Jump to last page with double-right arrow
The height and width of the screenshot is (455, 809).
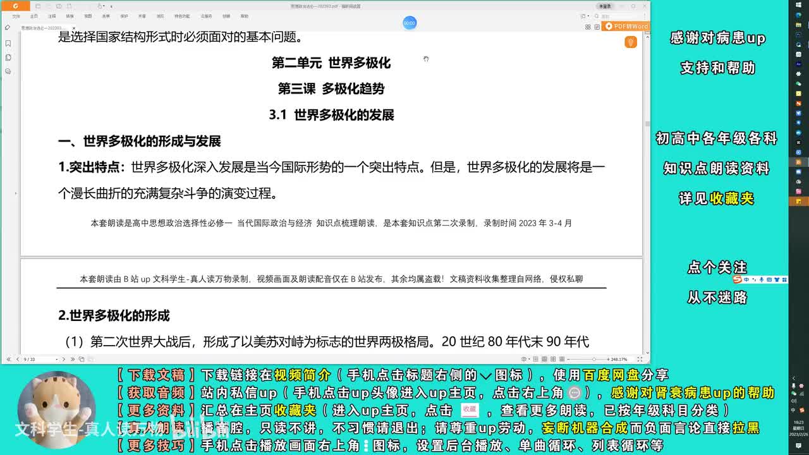(72, 359)
